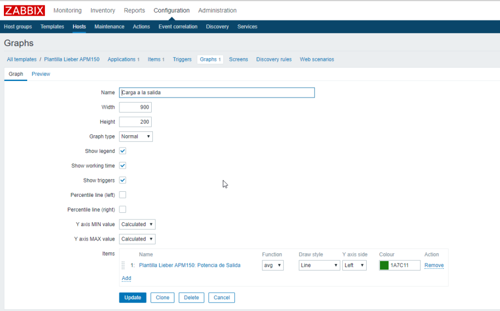Enable Percentile line (left) checkbox

click(123, 195)
